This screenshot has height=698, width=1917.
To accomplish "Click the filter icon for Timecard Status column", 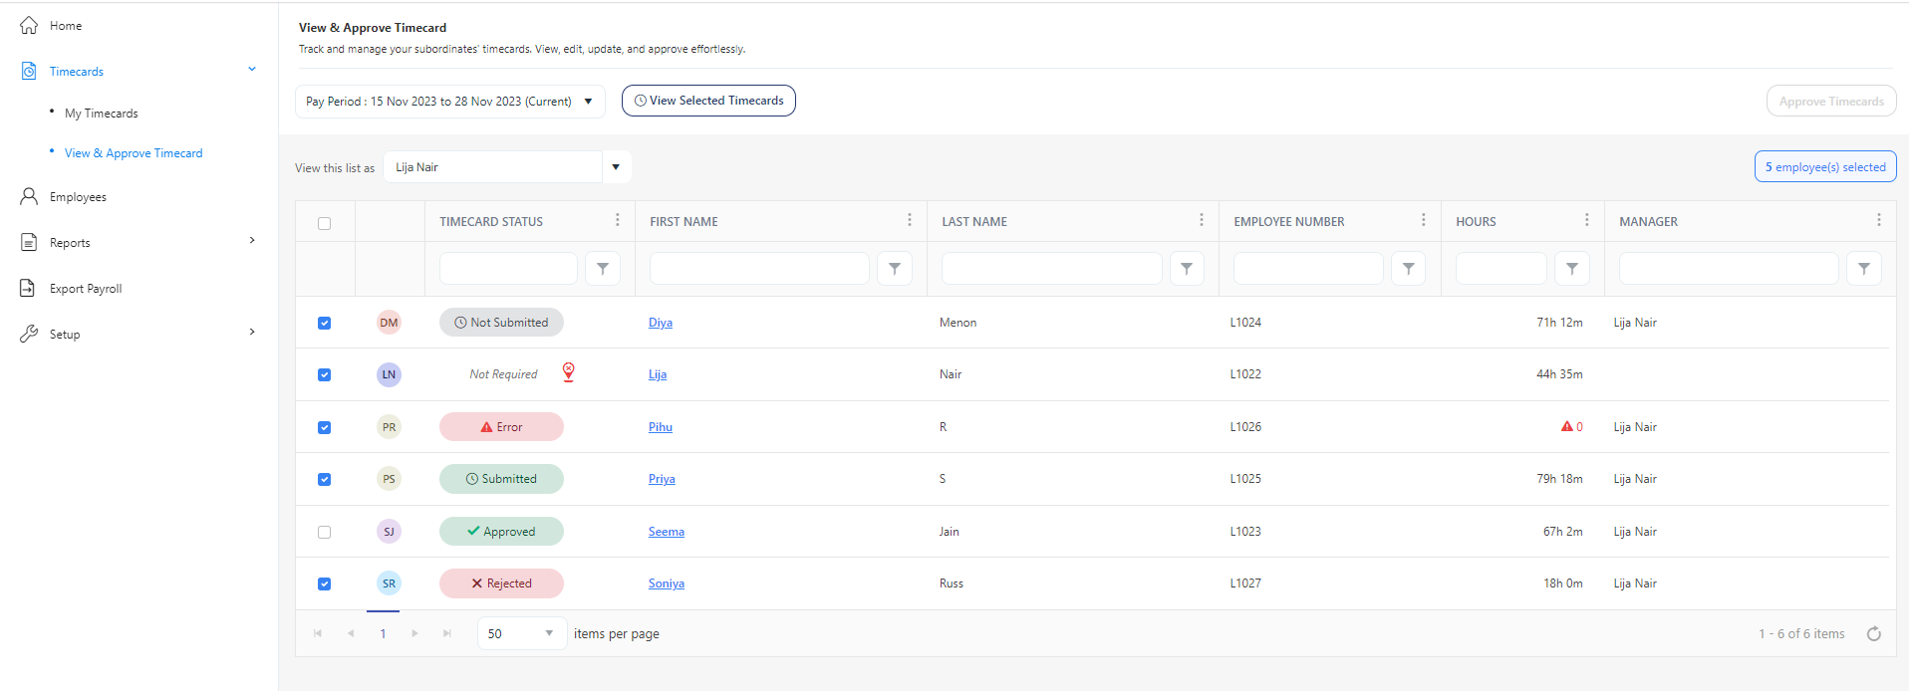I will click(602, 269).
